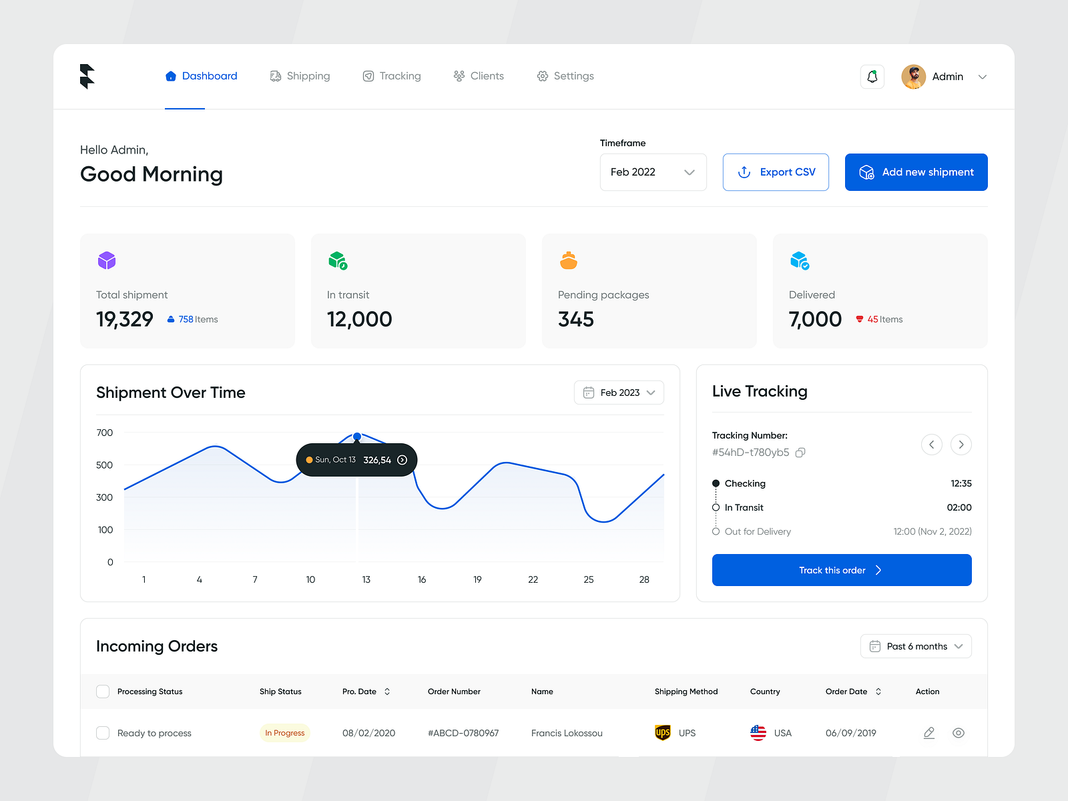Go to previous tracking number arrow
This screenshot has width=1068, height=801.
click(931, 445)
